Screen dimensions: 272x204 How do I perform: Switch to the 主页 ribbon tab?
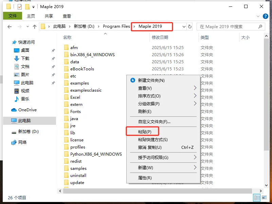[31, 16]
